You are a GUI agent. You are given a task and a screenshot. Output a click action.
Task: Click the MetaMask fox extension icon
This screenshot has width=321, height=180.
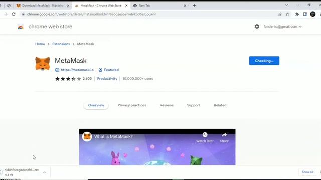tap(42, 64)
